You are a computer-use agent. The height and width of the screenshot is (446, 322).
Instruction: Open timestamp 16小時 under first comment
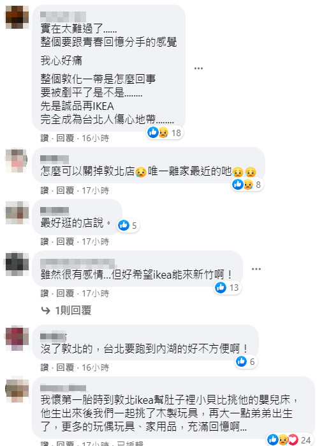pos(96,138)
